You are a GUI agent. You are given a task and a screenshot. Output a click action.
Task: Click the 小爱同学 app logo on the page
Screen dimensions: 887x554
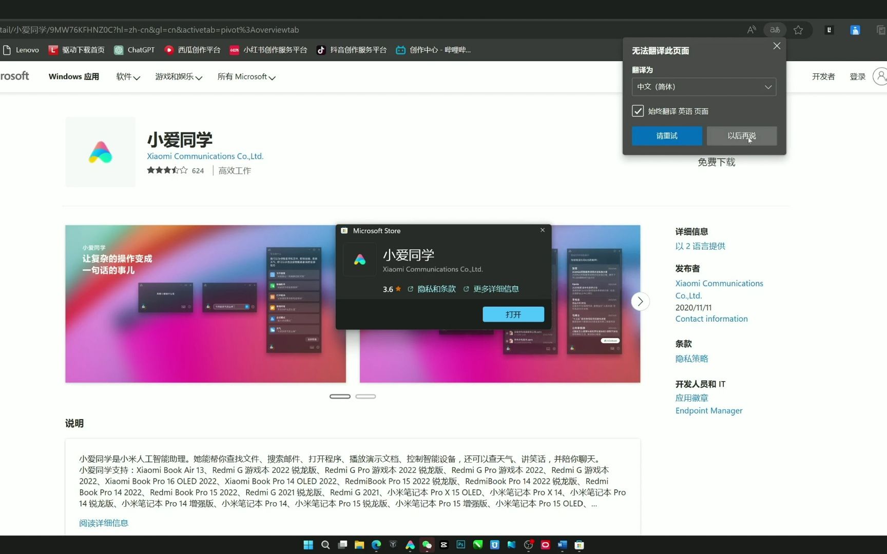pos(101,152)
